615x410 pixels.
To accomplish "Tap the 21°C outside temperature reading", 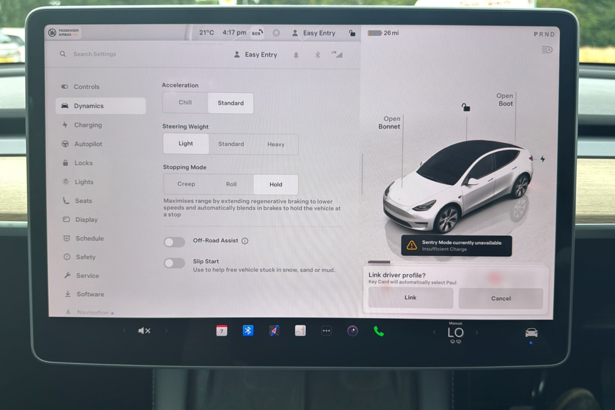I will click(x=207, y=32).
